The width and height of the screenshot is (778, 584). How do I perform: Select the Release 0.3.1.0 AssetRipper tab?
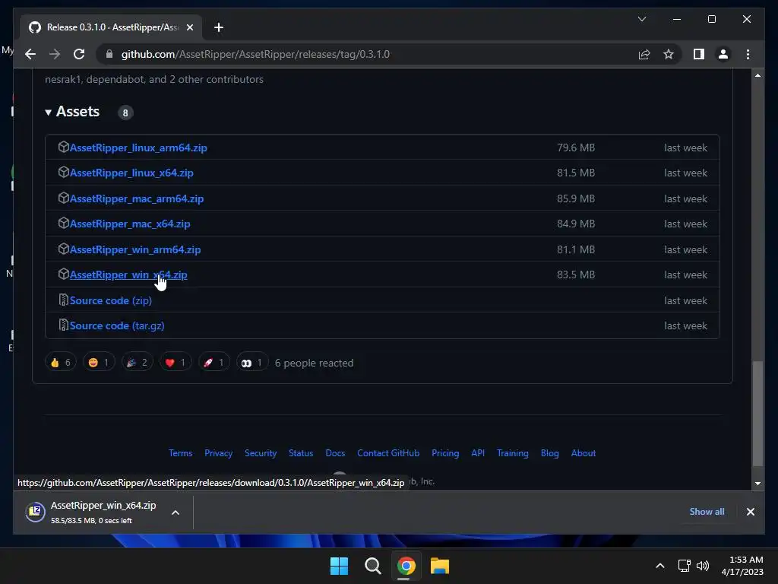(111, 27)
